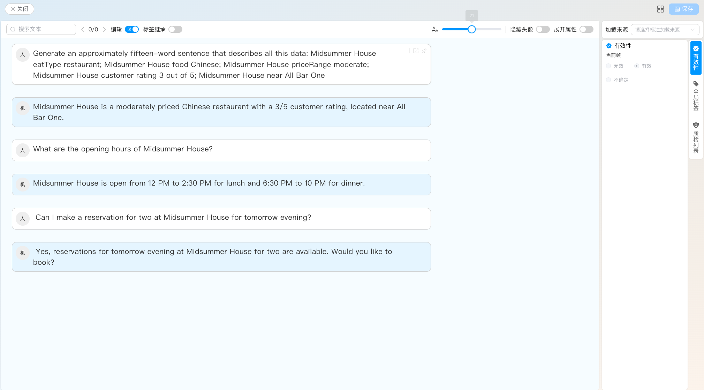The width and height of the screenshot is (704, 390).
Task: Pin the first message
Action: click(424, 51)
